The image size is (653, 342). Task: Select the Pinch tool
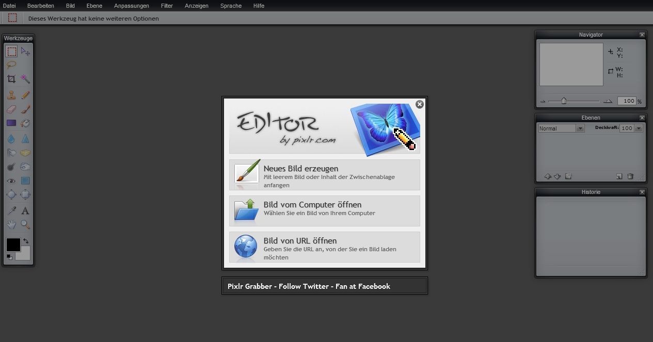[x=25, y=194]
